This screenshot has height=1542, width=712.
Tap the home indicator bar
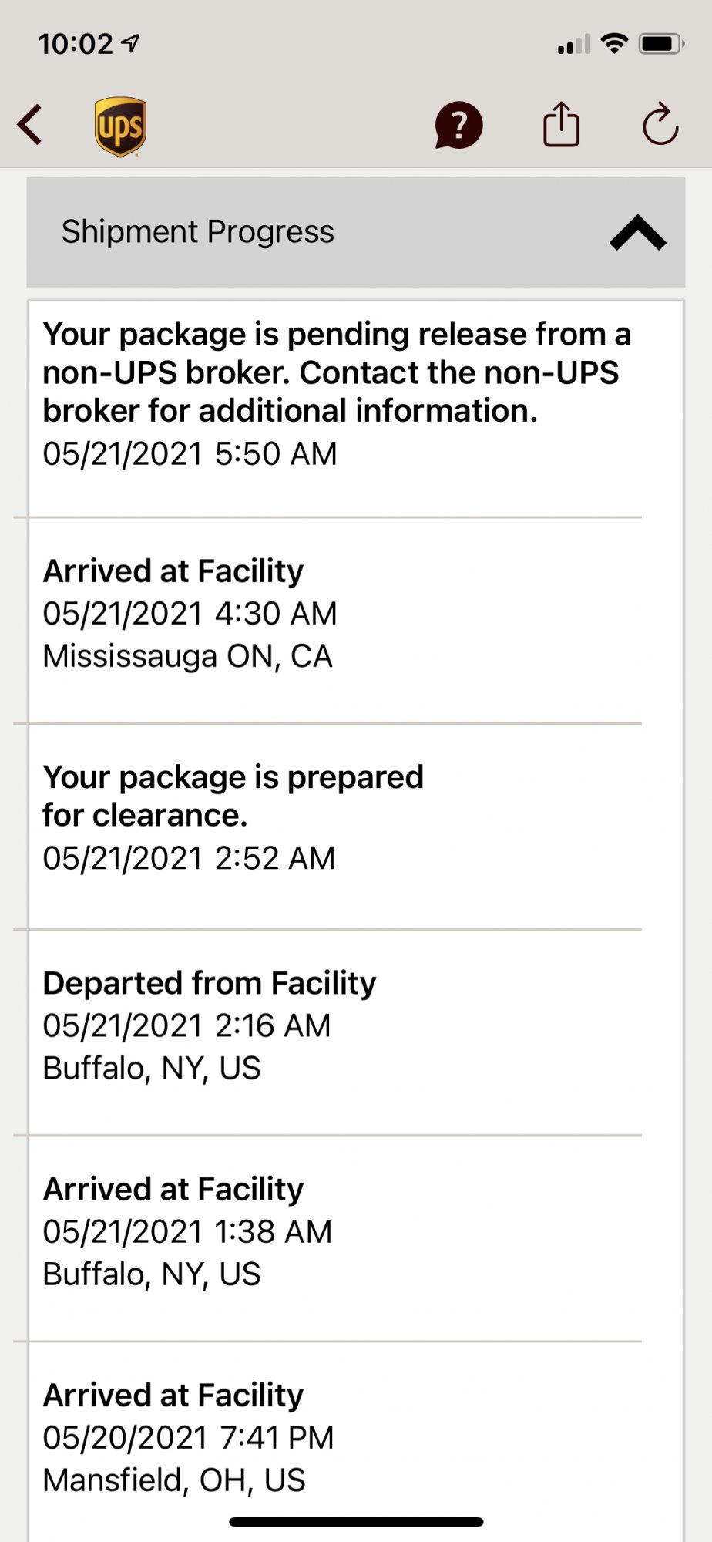356,1522
